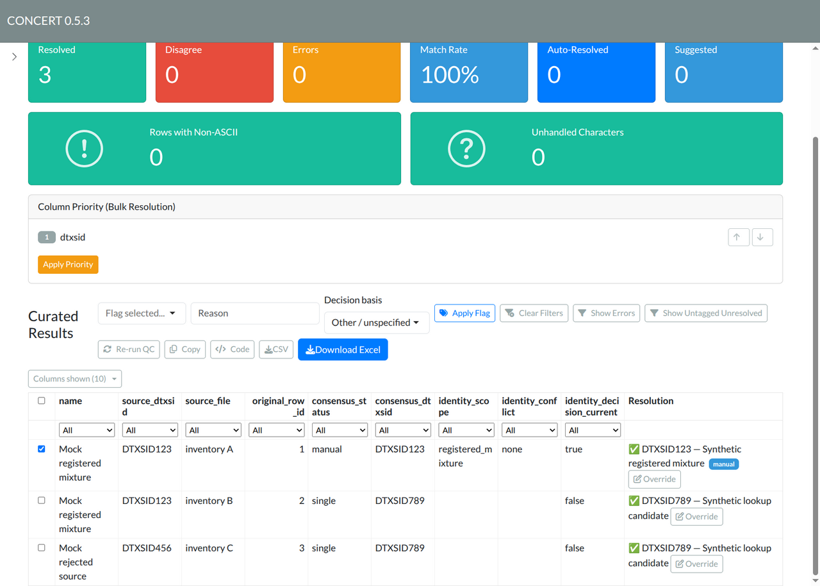Image resolution: width=820 pixels, height=586 pixels.
Task: Uncheck the inventory A row checkbox
Action: pyautogui.click(x=42, y=449)
